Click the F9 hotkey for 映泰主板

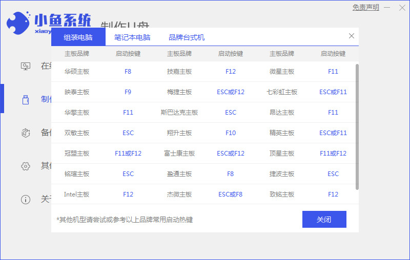(x=128, y=92)
